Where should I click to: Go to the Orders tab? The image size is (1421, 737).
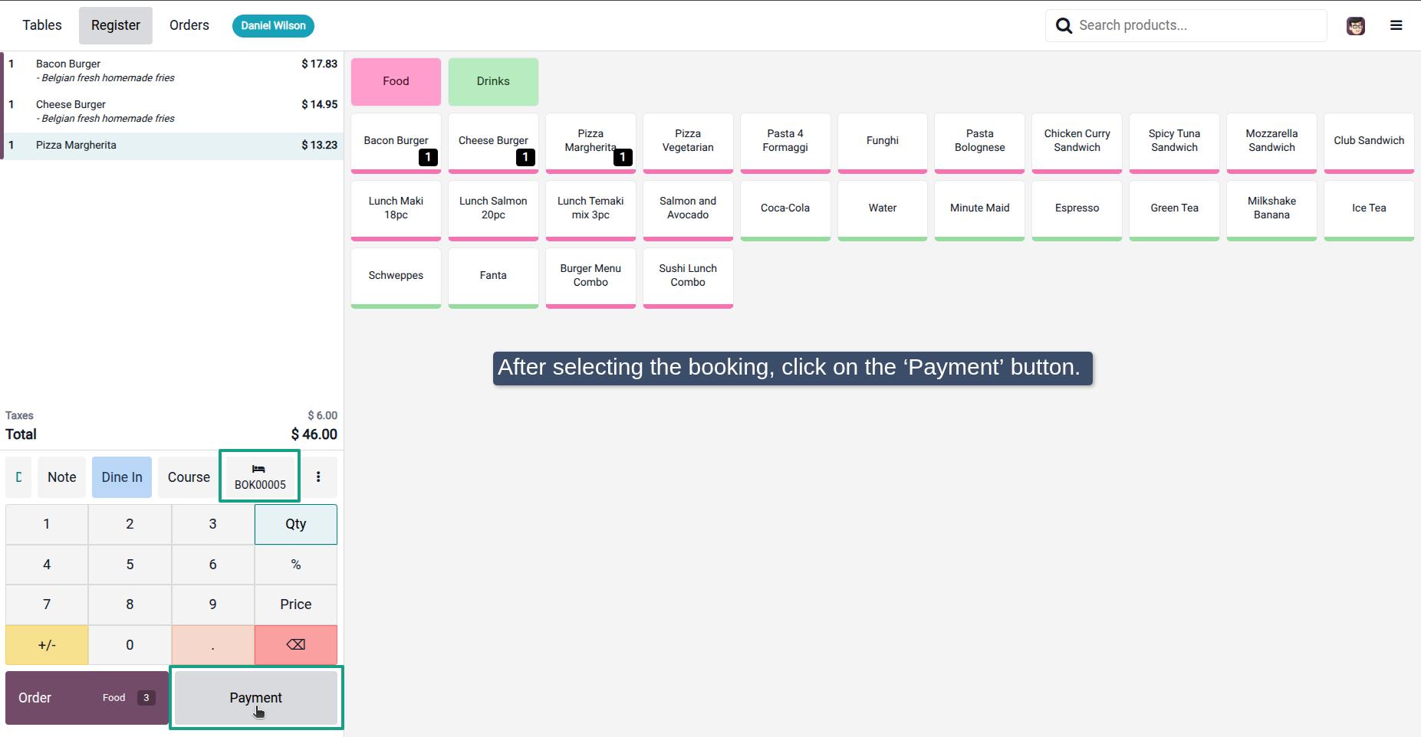click(x=189, y=25)
